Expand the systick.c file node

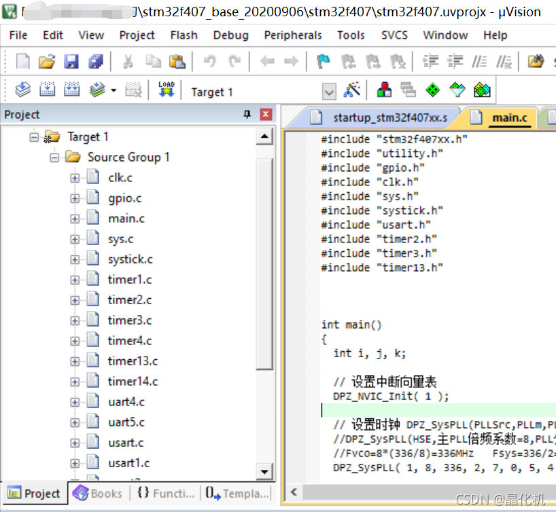click(x=75, y=259)
